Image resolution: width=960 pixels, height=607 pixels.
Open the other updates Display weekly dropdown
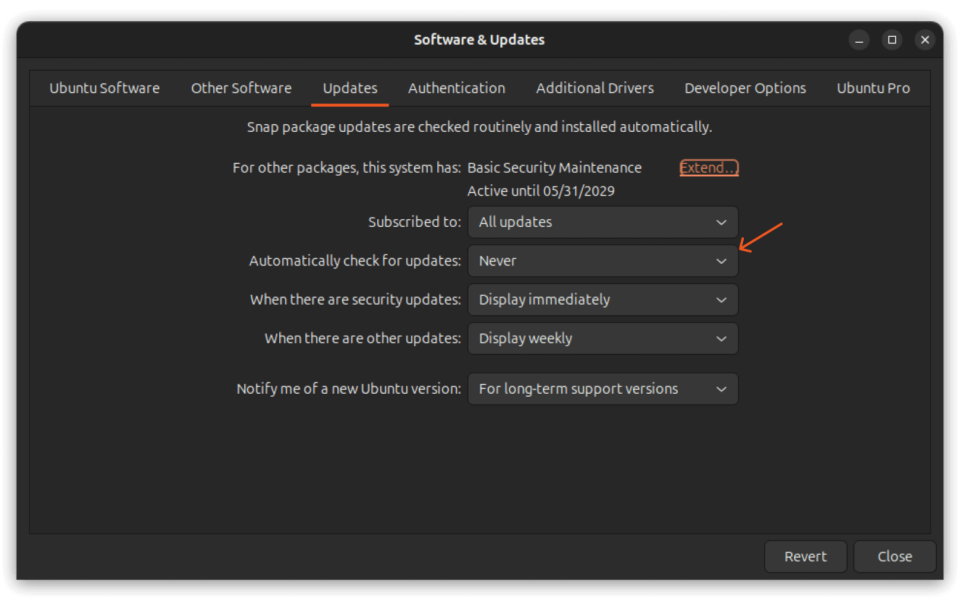603,339
